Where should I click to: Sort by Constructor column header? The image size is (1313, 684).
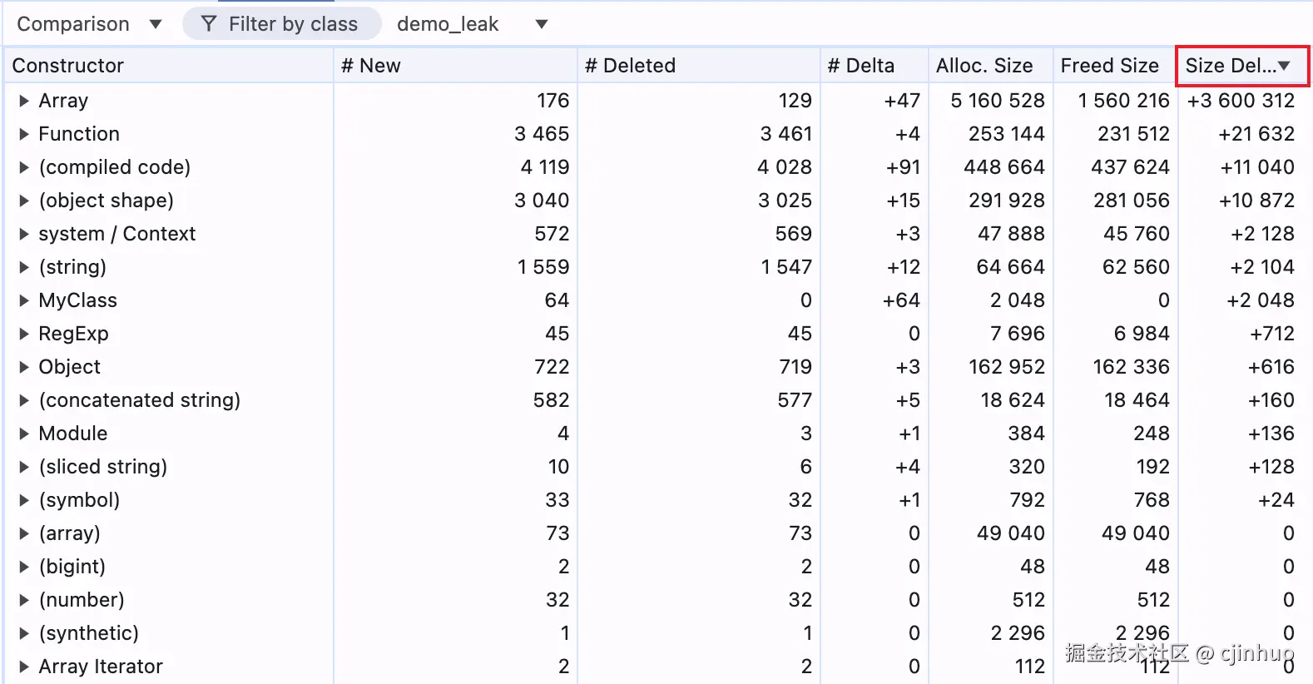pos(169,66)
